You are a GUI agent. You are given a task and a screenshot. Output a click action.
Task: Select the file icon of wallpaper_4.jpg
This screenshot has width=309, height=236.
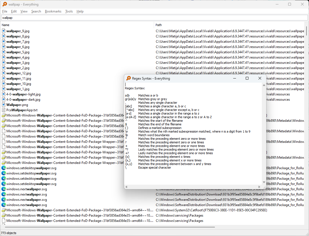click(4, 57)
